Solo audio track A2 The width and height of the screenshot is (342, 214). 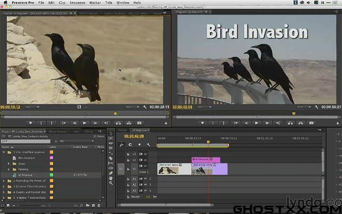[150, 185]
